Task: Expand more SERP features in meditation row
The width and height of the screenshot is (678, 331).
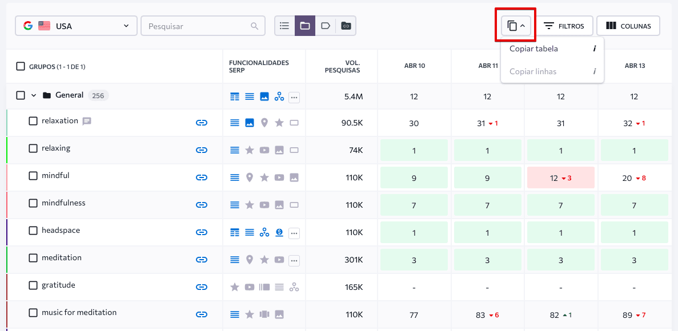Action: [x=294, y=261]
